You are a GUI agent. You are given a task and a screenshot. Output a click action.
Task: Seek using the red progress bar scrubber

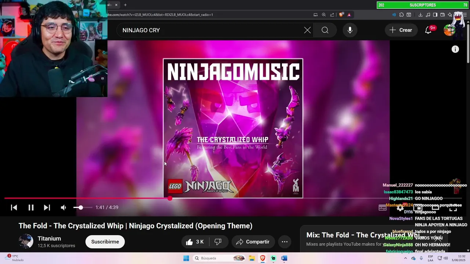coord(170,198)
